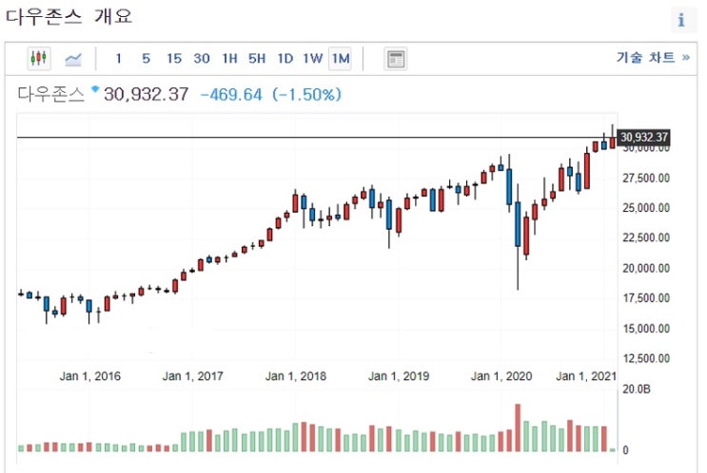Screen dimensions: 707x473
Task: Switch to candlestick chart type
Action: [39, 59]
